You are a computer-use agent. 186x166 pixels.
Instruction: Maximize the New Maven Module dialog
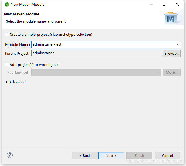pos(164,4)
